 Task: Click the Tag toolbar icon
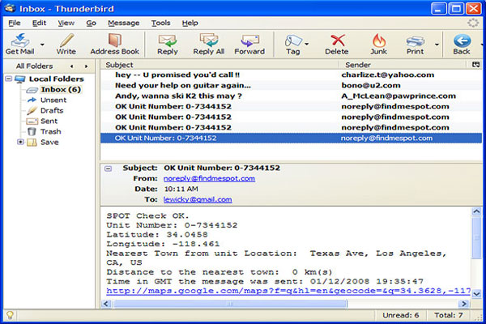pyautogui.click(x=293, y=44)
